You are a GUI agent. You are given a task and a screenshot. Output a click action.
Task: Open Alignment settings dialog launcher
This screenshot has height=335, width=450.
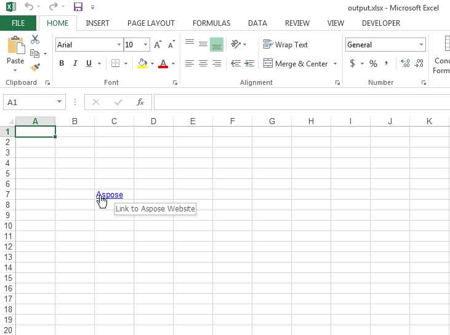tap(337, 83)
